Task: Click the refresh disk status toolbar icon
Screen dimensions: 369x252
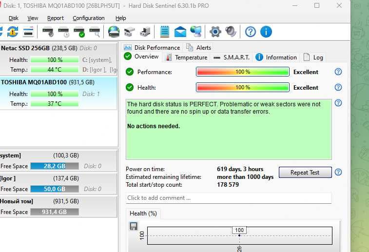Action: pyautogui.click(x=13, y=32)
